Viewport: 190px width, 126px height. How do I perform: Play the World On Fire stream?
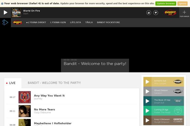pyautogui.click(x=5, y=13)
